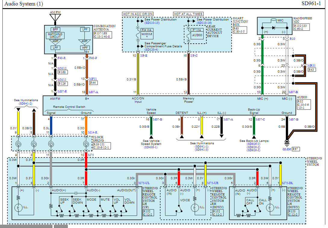
Task: Open the MF11 connector reference
Action: coord(92,79)
